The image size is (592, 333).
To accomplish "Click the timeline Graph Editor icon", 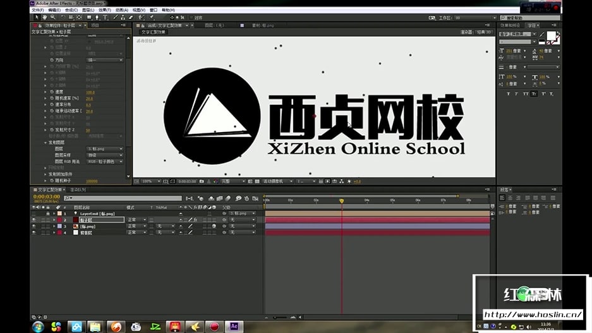I will [256, 198].
